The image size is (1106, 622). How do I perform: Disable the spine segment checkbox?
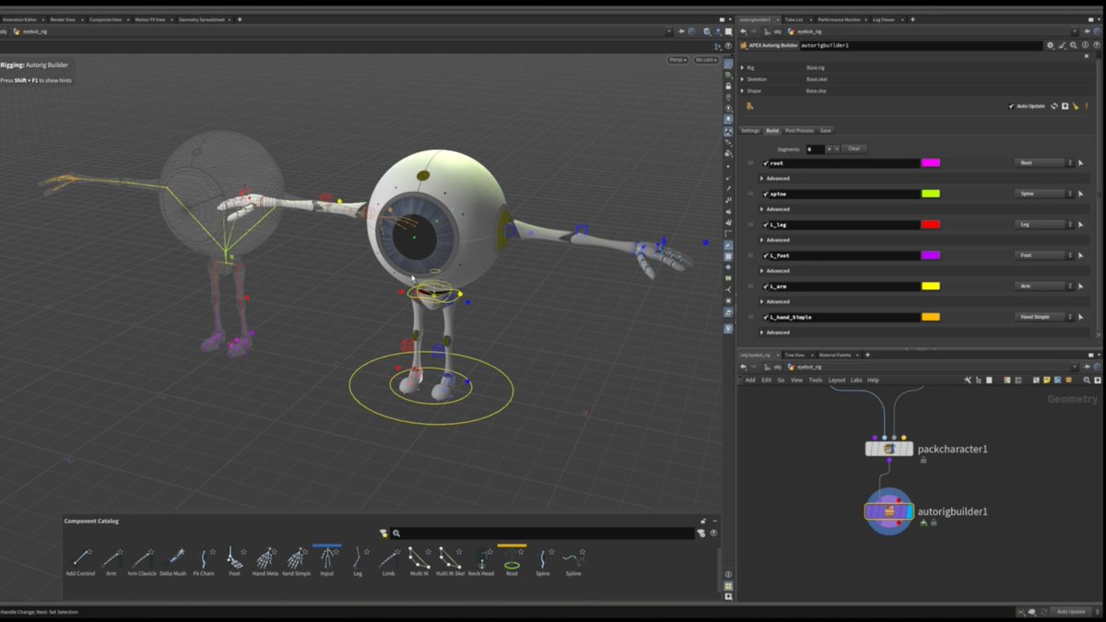tap(766, 194)
